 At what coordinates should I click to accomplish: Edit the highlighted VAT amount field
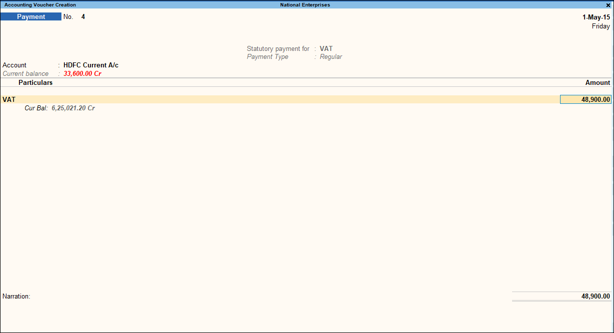pyautogui.click(x=586, y=99)
